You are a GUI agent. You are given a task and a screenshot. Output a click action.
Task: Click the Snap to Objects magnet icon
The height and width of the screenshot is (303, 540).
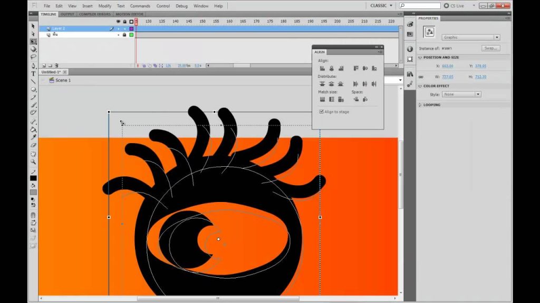[x=33, y=215]
